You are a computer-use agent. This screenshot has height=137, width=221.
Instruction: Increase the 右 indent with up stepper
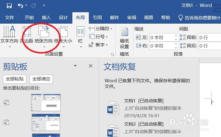click(176, 44)
